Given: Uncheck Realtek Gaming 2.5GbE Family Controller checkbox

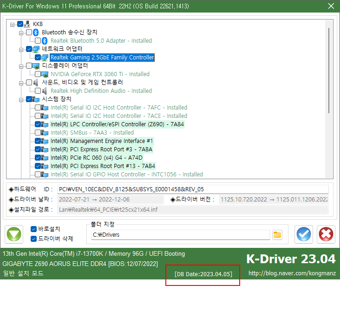Looking at the screenshot, I should click(x=38, y=58).
